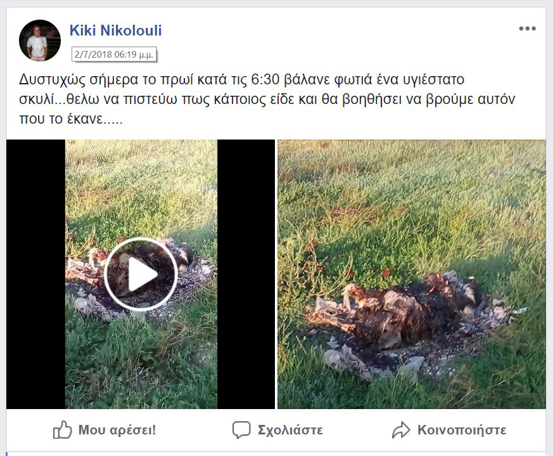Click the Κοινοποιήστε share label
Screen dimensions: 553x456
coord(462,430)
